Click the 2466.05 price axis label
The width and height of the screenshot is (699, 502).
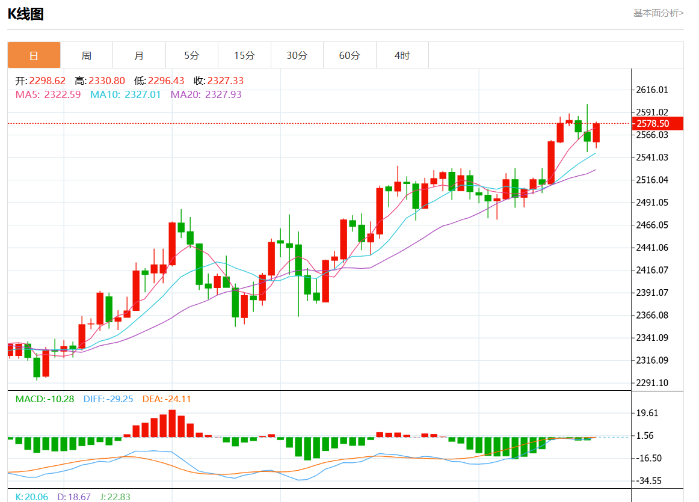tap(651, 225)
